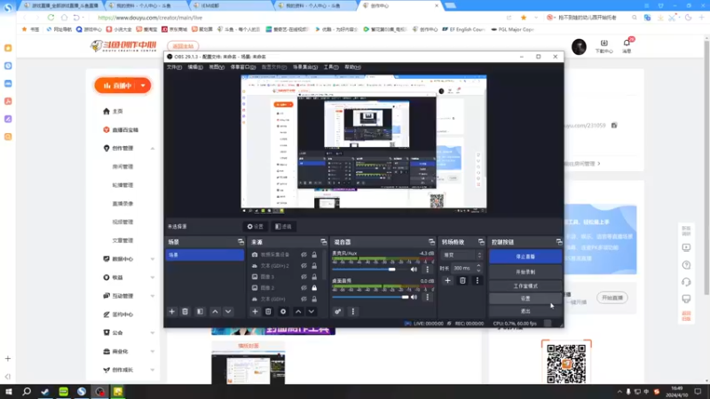Add a new scene in OBS 场景 panel
This screenshot has width=710, height=399.
(171, 312)
